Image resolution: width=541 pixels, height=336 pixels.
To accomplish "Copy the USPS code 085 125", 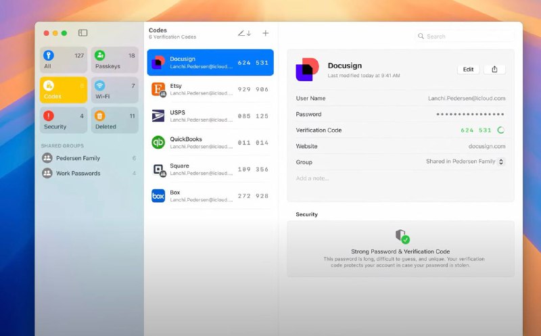I will click(253, 116).
